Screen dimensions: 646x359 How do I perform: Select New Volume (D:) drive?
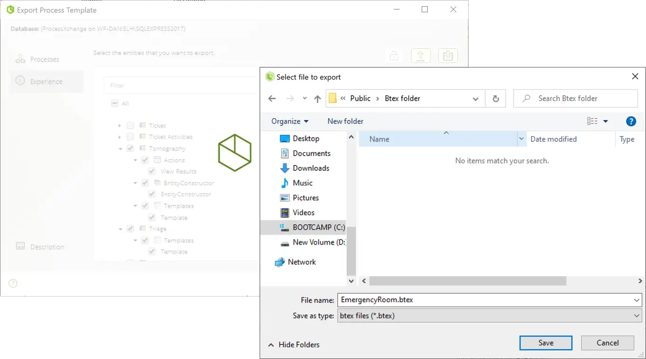[313, 242]
